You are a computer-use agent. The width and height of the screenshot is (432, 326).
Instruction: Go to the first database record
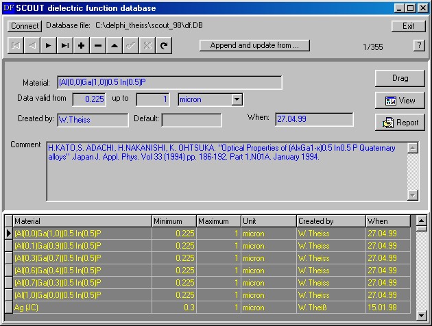pyautogui.click(x=15, y=46)
